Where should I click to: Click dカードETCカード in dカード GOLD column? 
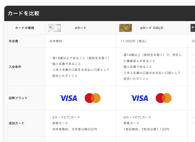click(x=137, y=117)
